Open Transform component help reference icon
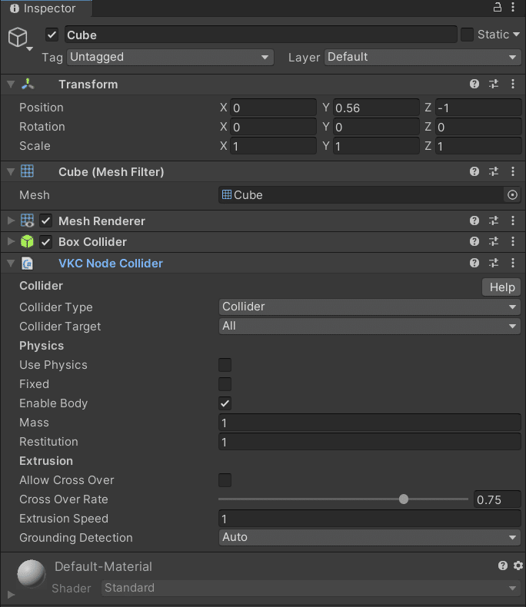 [474, 85]
